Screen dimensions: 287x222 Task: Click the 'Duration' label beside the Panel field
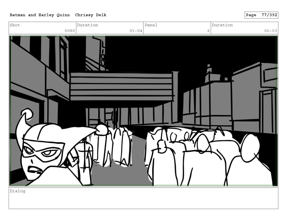click(222, 25)
